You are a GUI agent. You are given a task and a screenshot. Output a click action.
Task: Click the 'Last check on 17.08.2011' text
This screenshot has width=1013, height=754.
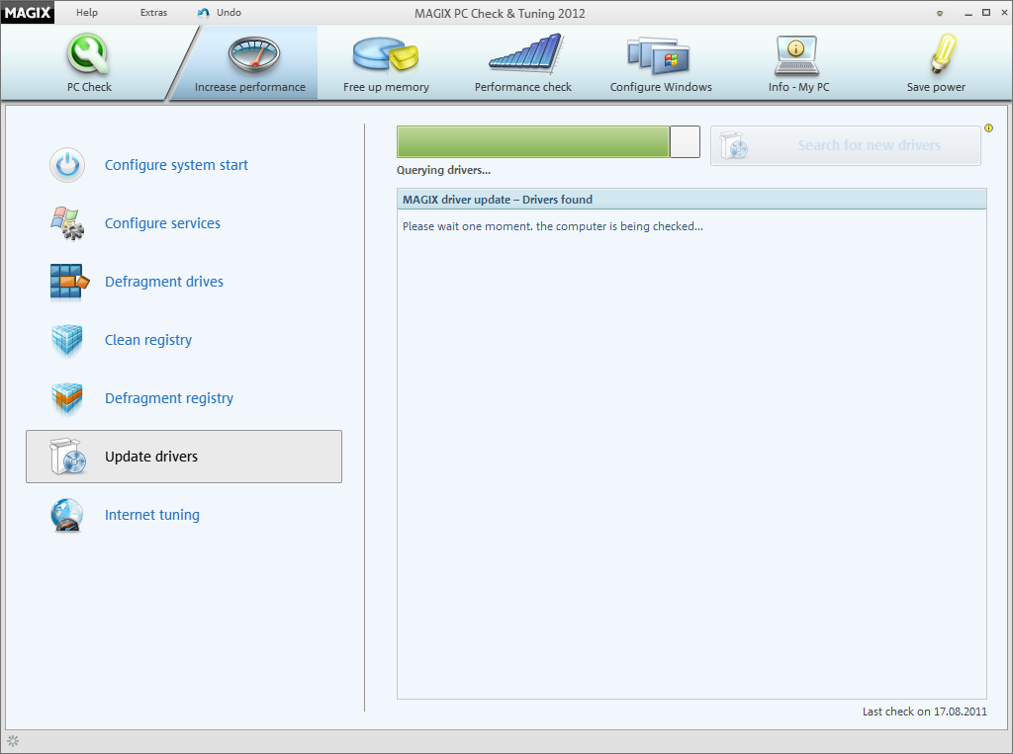click(925, 712)
